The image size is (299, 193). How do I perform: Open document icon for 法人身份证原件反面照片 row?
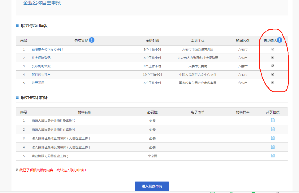[x=273, y=147]
